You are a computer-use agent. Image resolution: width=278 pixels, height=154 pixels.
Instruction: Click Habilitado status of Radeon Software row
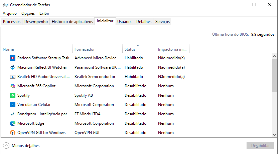coord(134,58)
